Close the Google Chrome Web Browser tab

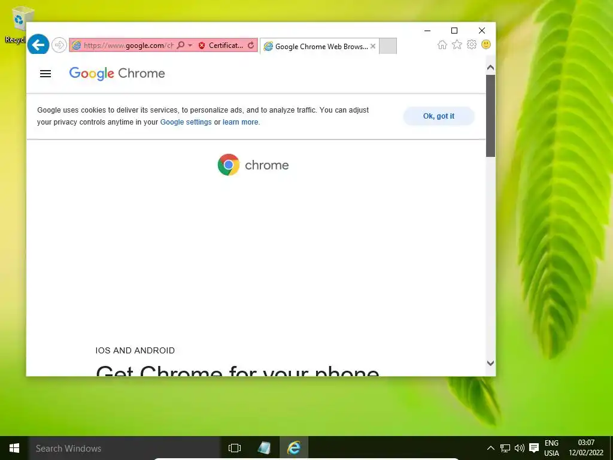click(x=373, y=46)
